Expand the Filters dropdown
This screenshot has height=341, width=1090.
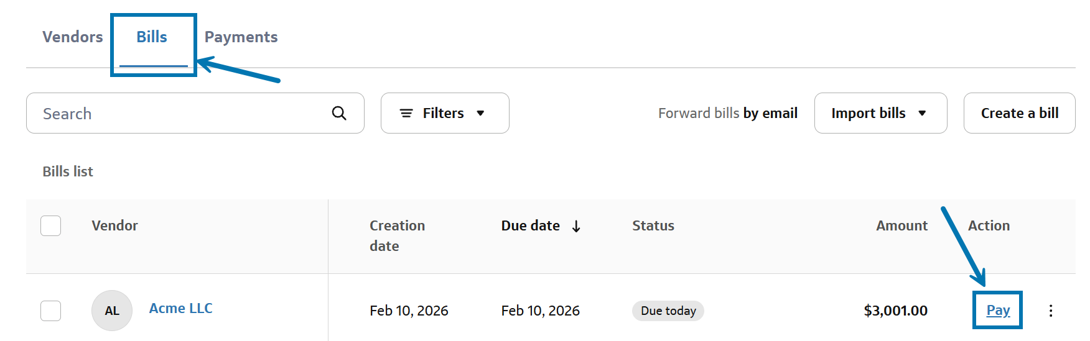pyautogui.click(x=444, y=113)
